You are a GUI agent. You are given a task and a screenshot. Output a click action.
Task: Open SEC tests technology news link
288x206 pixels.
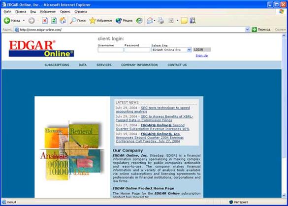pos(153,110)
